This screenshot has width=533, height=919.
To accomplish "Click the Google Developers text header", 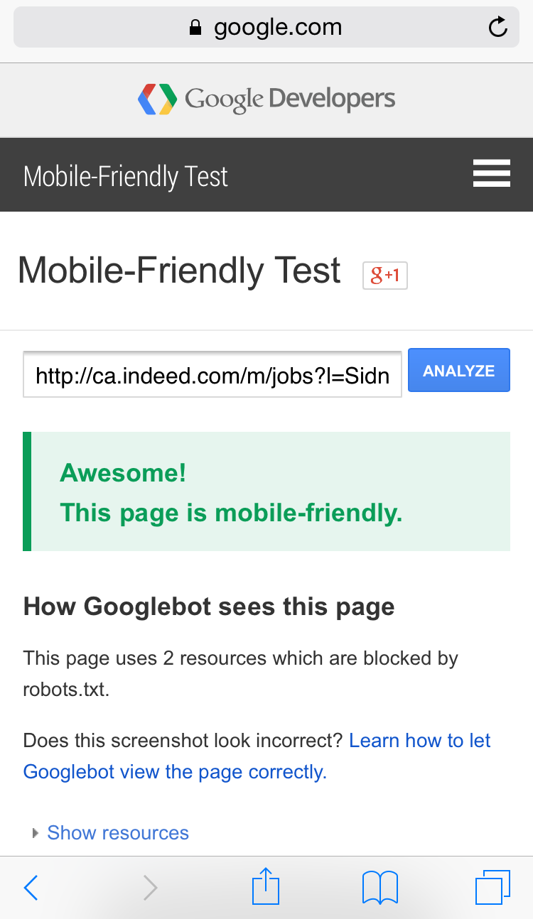I will pos(289,99).
